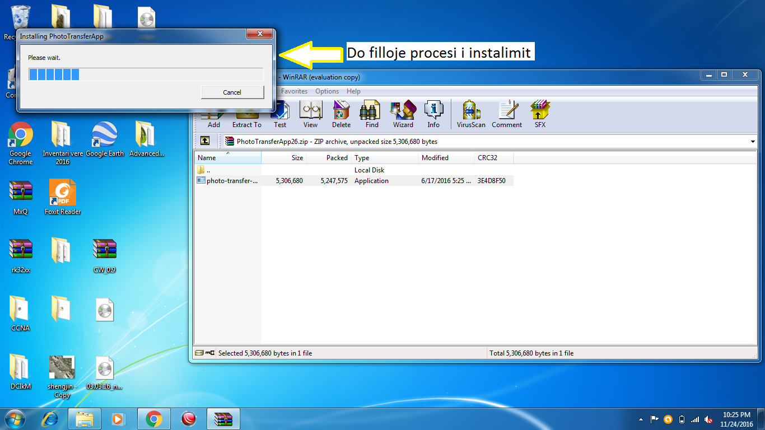The image size is (765, 430).
Task: Show hidden tray icons arrow
Action: 641,419
